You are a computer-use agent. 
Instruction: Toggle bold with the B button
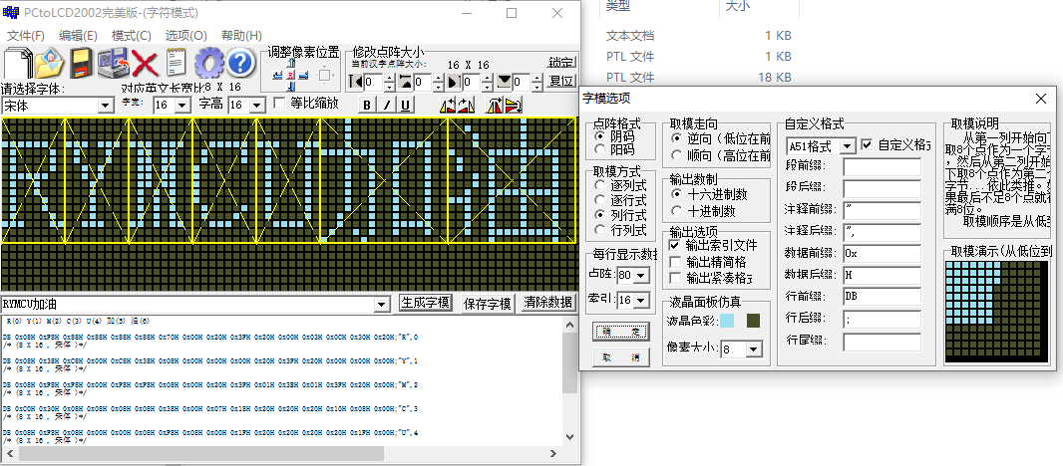click(366, 105)
